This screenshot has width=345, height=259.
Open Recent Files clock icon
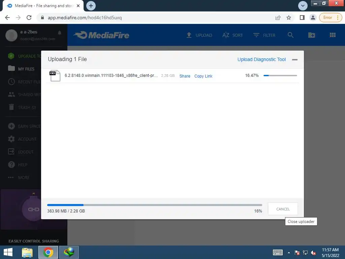click(x=11, y=82)
